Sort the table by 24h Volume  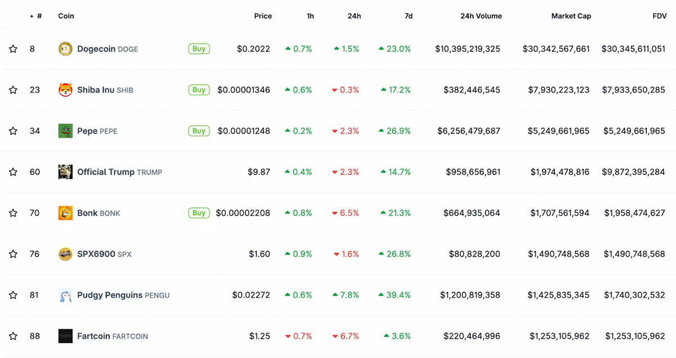click(481, 16)
